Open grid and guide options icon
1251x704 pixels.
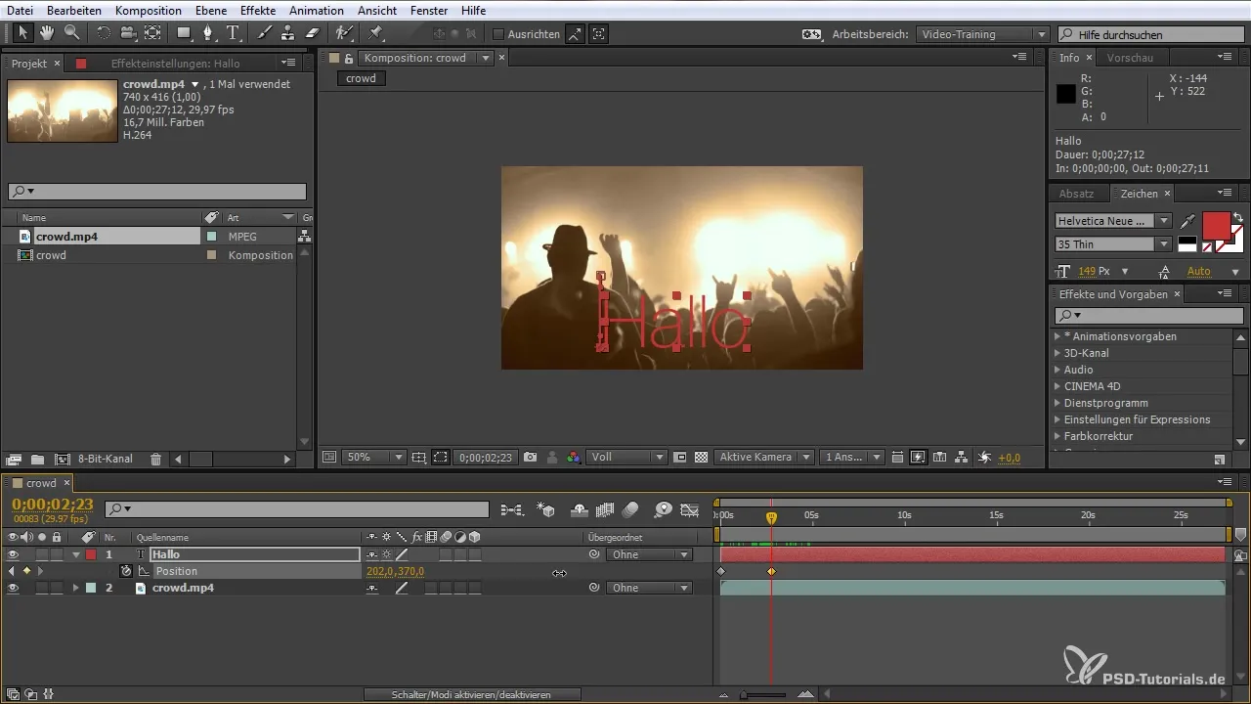pos(418,457)
